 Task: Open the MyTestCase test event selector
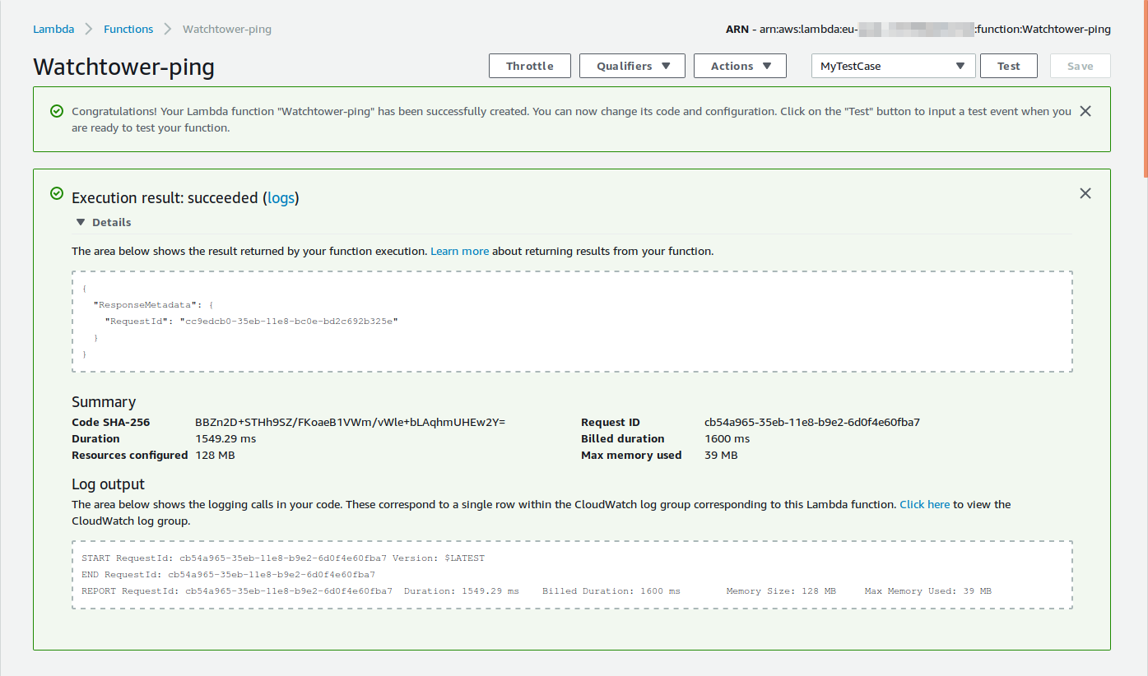(x=893, y=66)
